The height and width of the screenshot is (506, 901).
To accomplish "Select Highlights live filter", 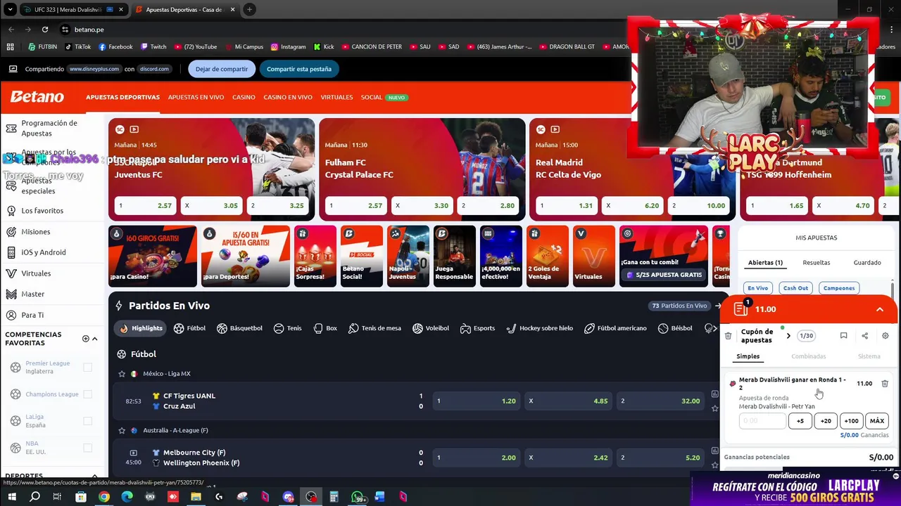I will coord(141,328).
